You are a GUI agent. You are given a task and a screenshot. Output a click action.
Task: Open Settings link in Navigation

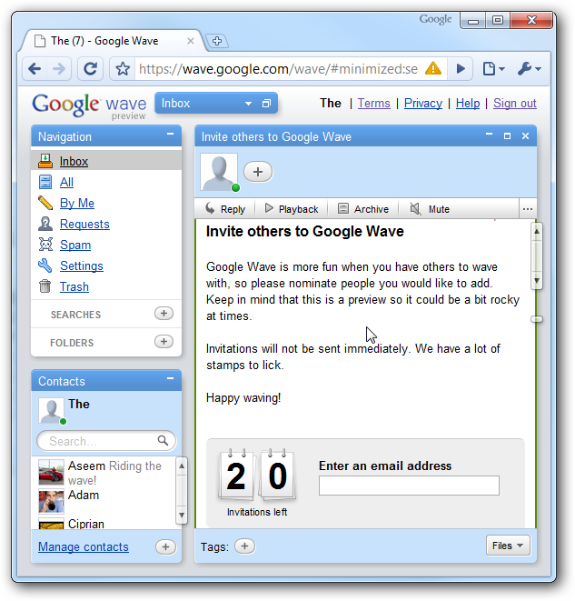pos(82,266)
